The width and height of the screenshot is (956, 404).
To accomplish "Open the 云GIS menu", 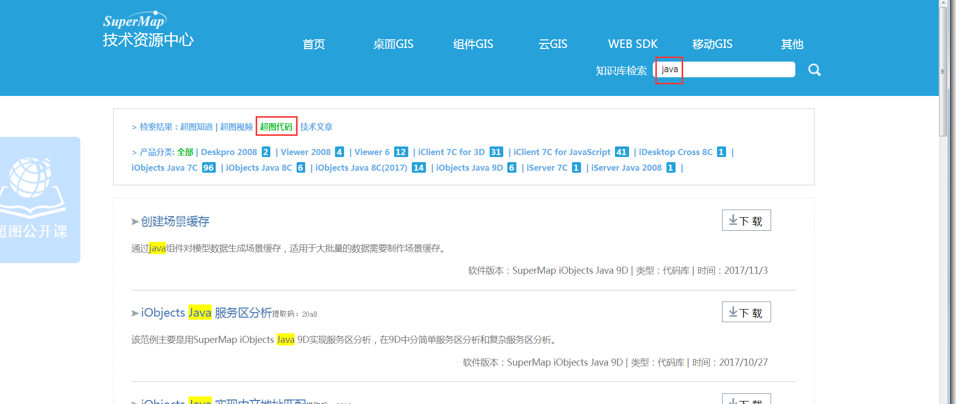I will coord(553,44).
